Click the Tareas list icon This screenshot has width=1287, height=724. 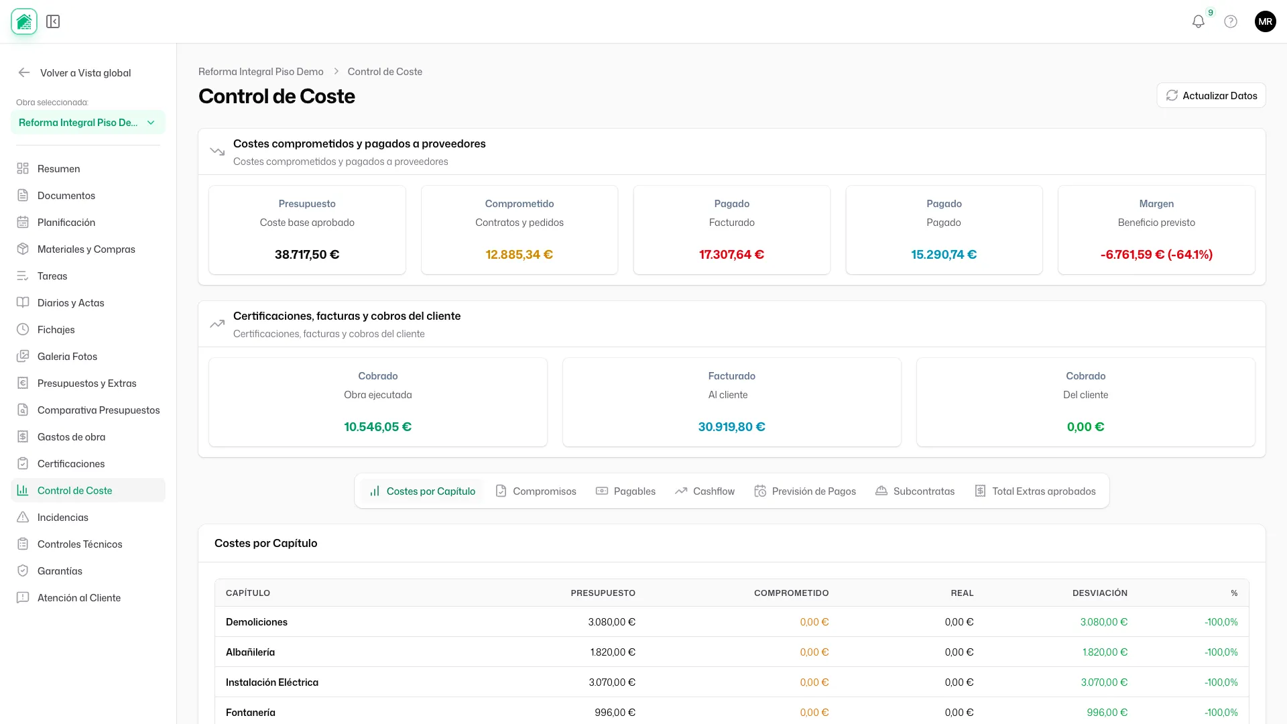click(x=23, y=276)
